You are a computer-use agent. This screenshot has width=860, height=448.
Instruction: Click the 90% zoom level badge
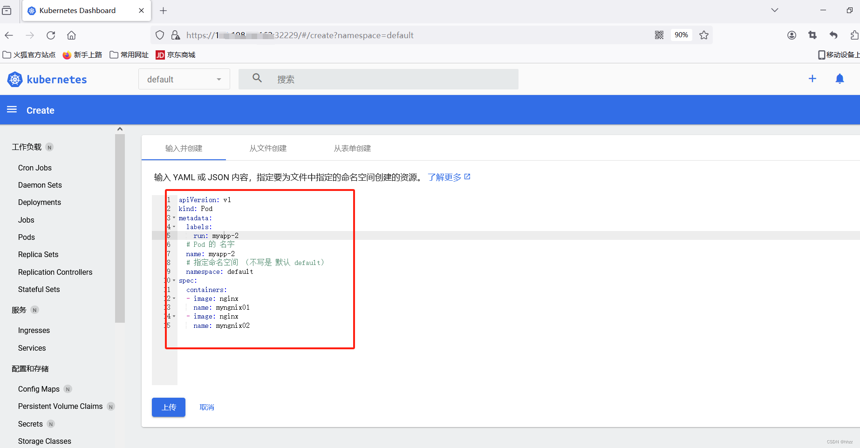(x=681, y=35)
